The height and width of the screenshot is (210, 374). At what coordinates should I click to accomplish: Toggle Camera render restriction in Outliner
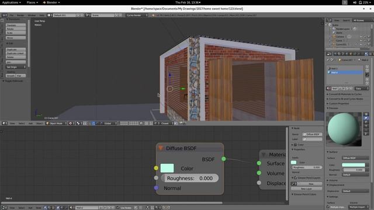pyautogui.click(x=369, y=37)
